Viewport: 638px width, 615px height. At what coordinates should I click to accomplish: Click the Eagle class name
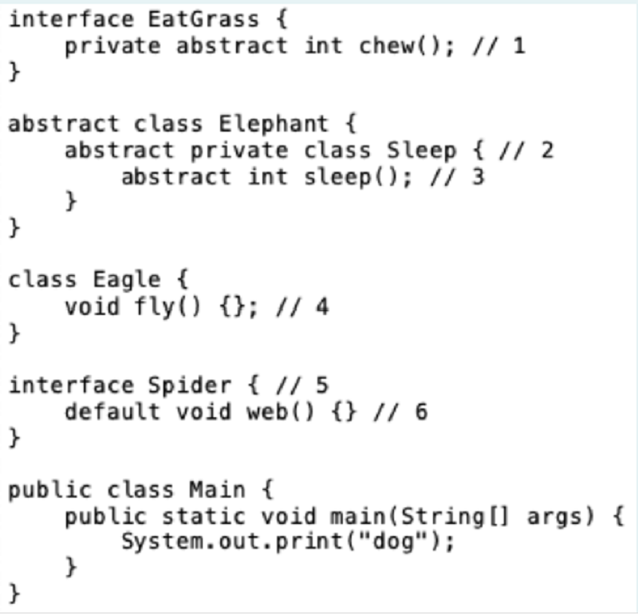pos(127,280)
